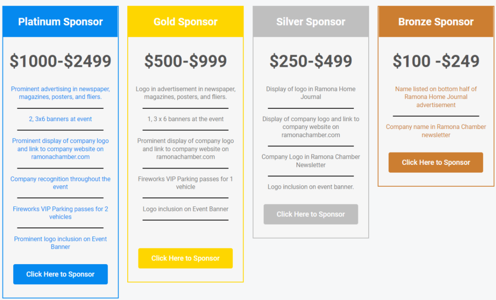Click Gold "Fireworks VIP Parking passes for 1 vehicle"
The width and height of the screenshot is (496, 300).
point(186,183)
